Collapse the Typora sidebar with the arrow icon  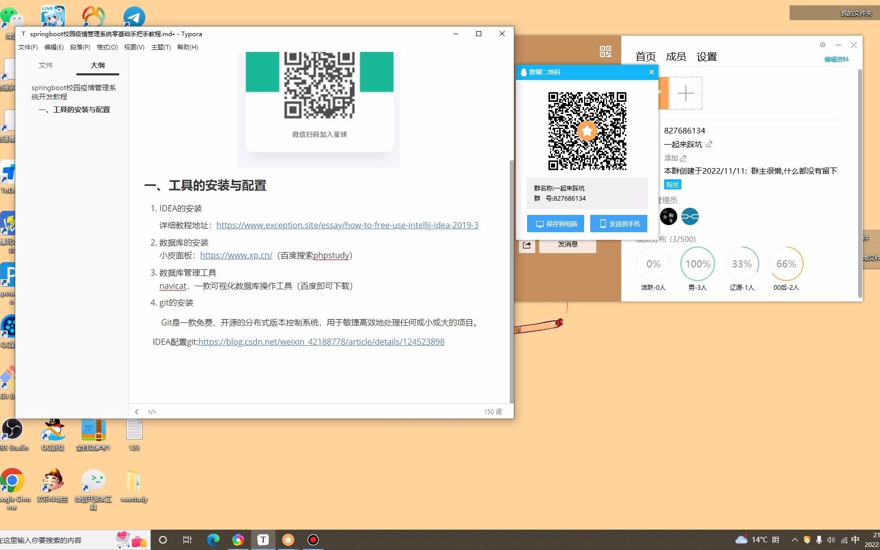tap(136, 411)
